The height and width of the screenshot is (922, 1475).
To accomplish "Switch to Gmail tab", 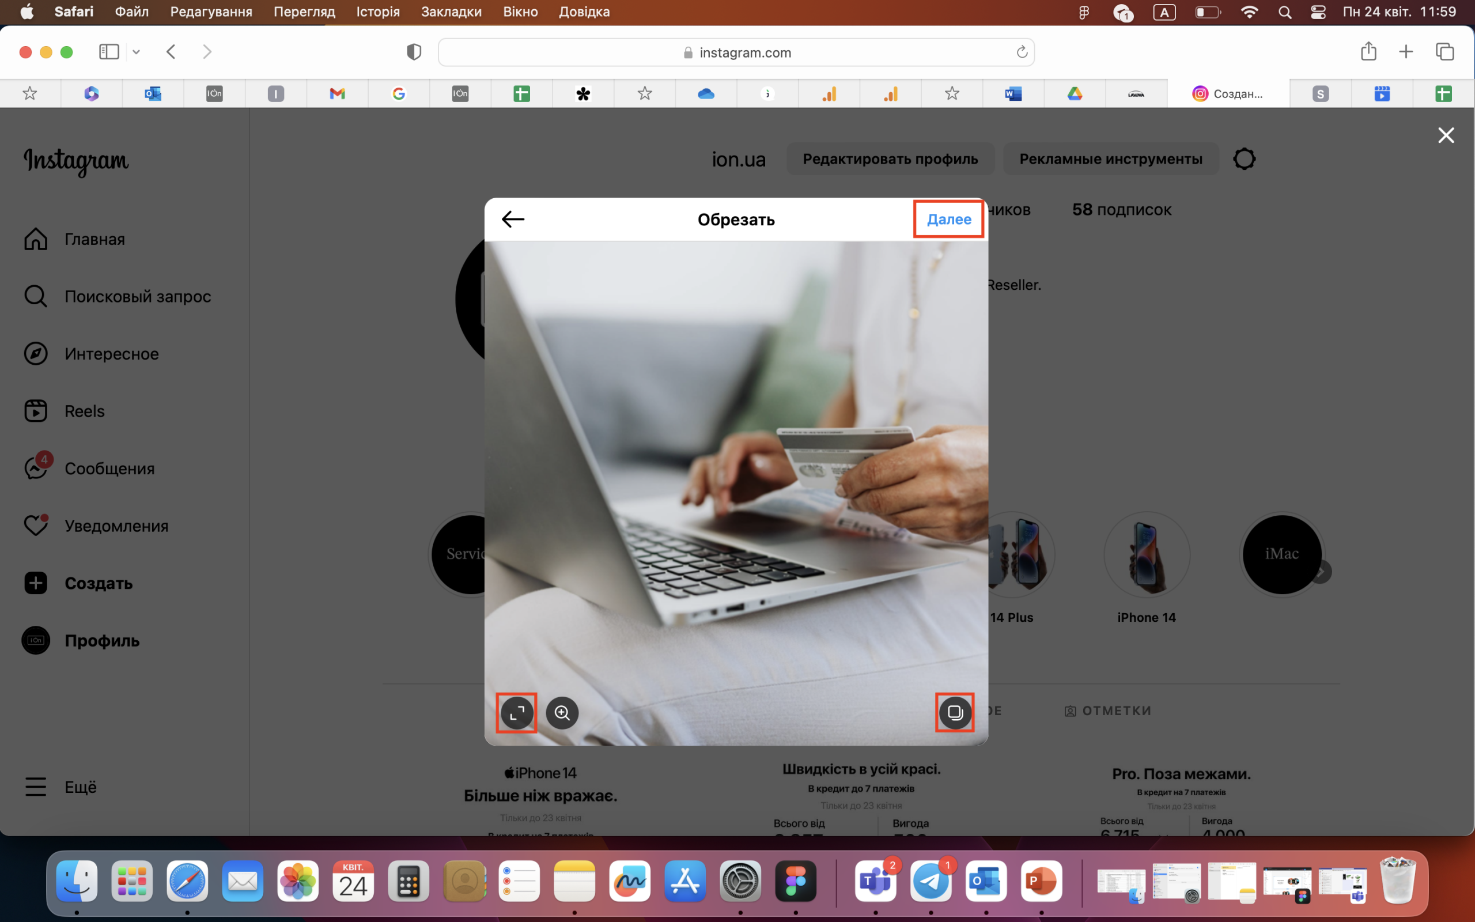I will pos(337,94).
